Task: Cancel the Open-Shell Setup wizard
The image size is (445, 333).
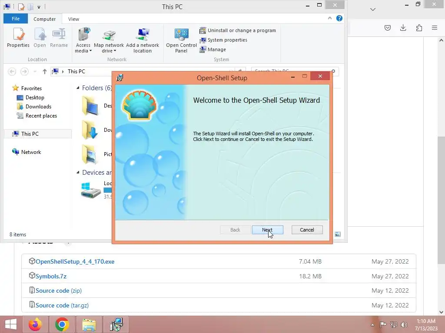Action: pyautogui.click(x=307, y=230)
